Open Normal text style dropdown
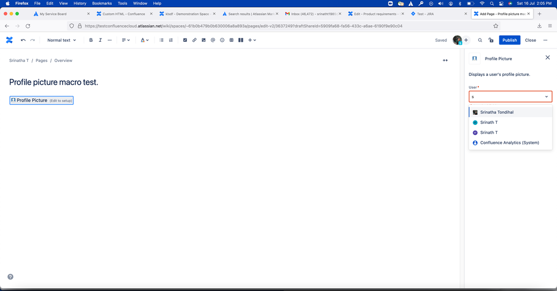The image size is (557, 291). click(62, 40)
